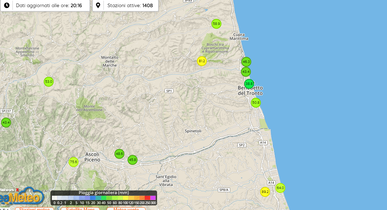Click the 53.0 mm station marker
Viewport: 387px width, 210px height.
click(x=48, y=82)
